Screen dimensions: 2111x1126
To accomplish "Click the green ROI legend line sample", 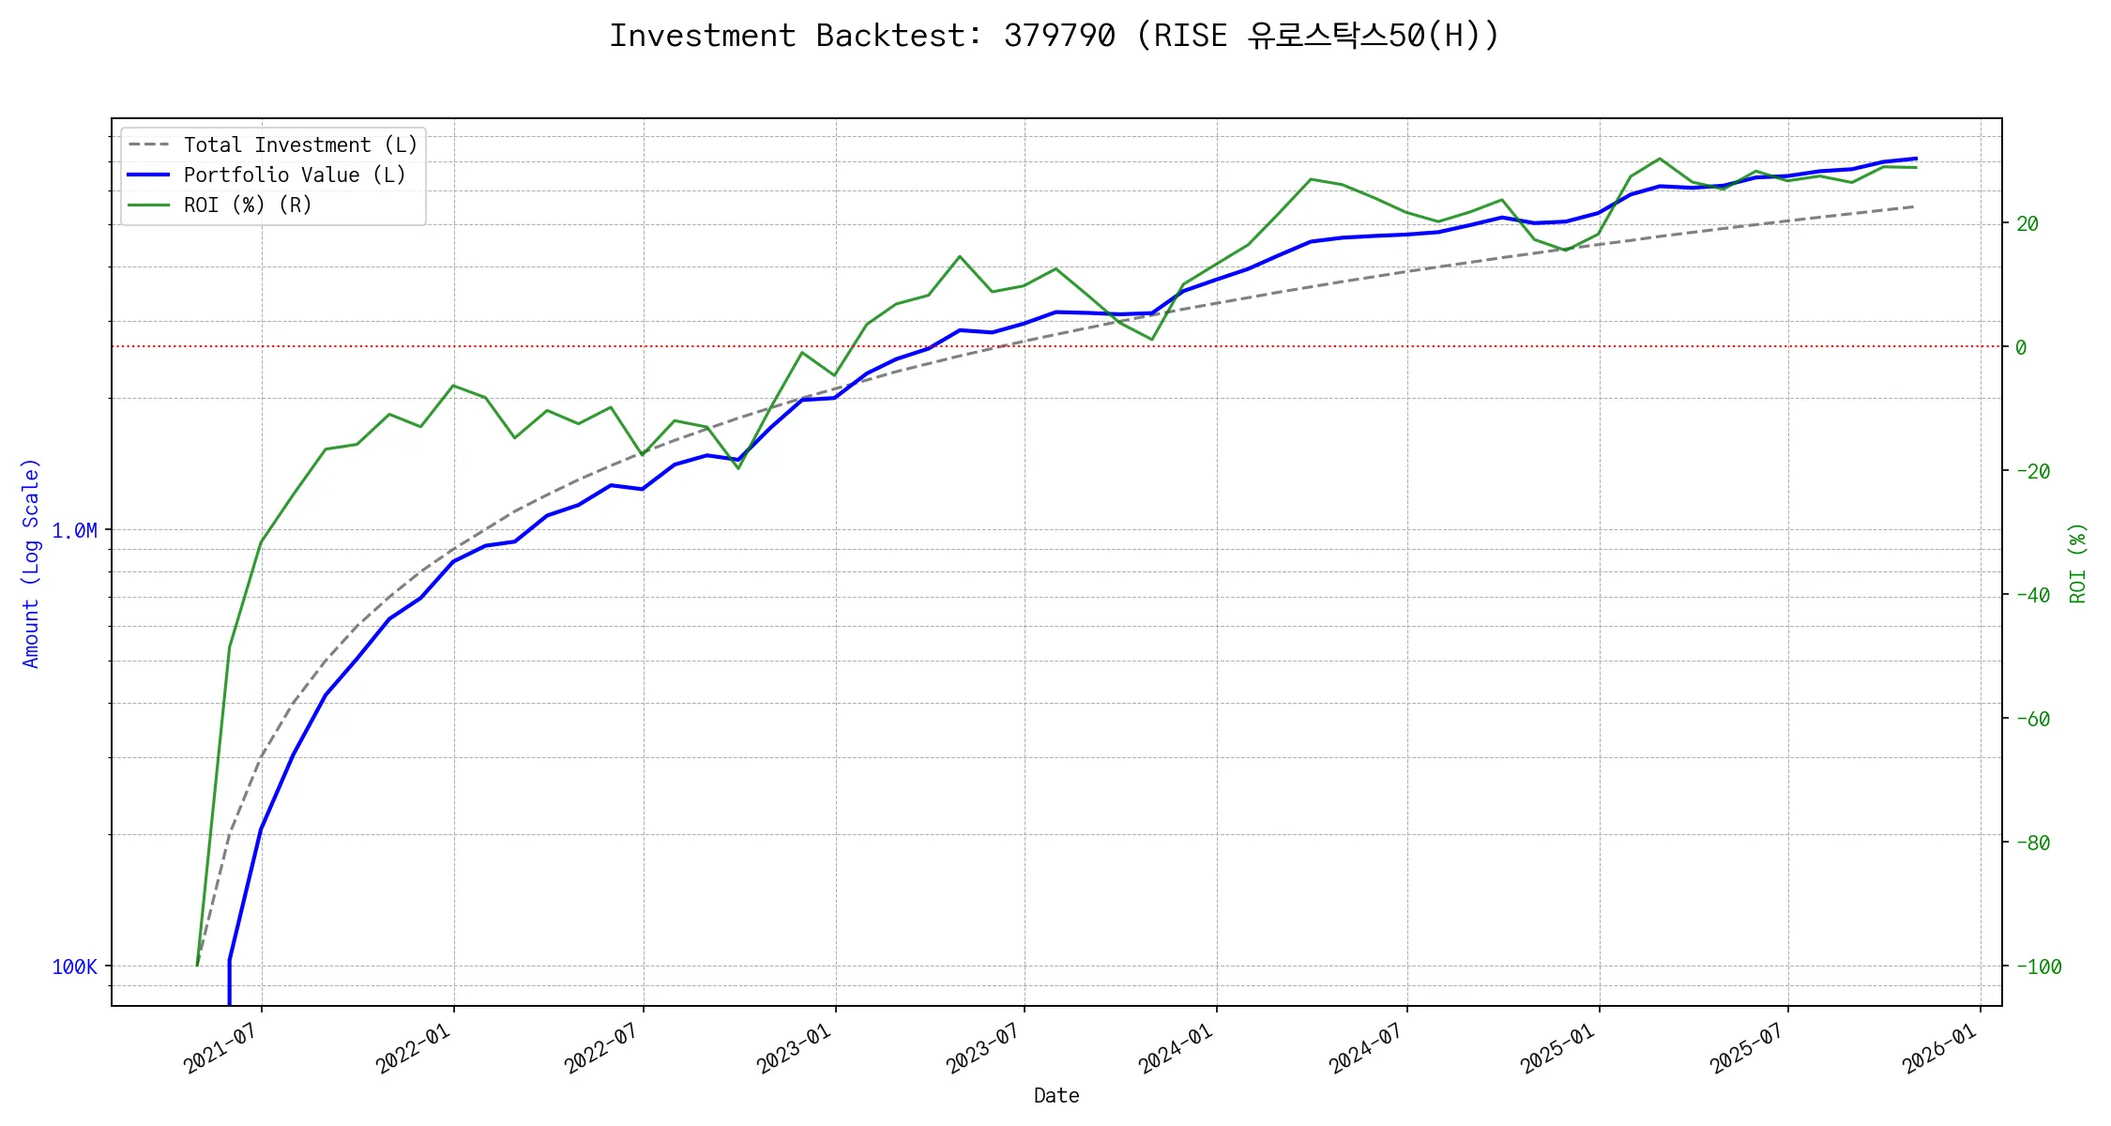I will (148, 205).
